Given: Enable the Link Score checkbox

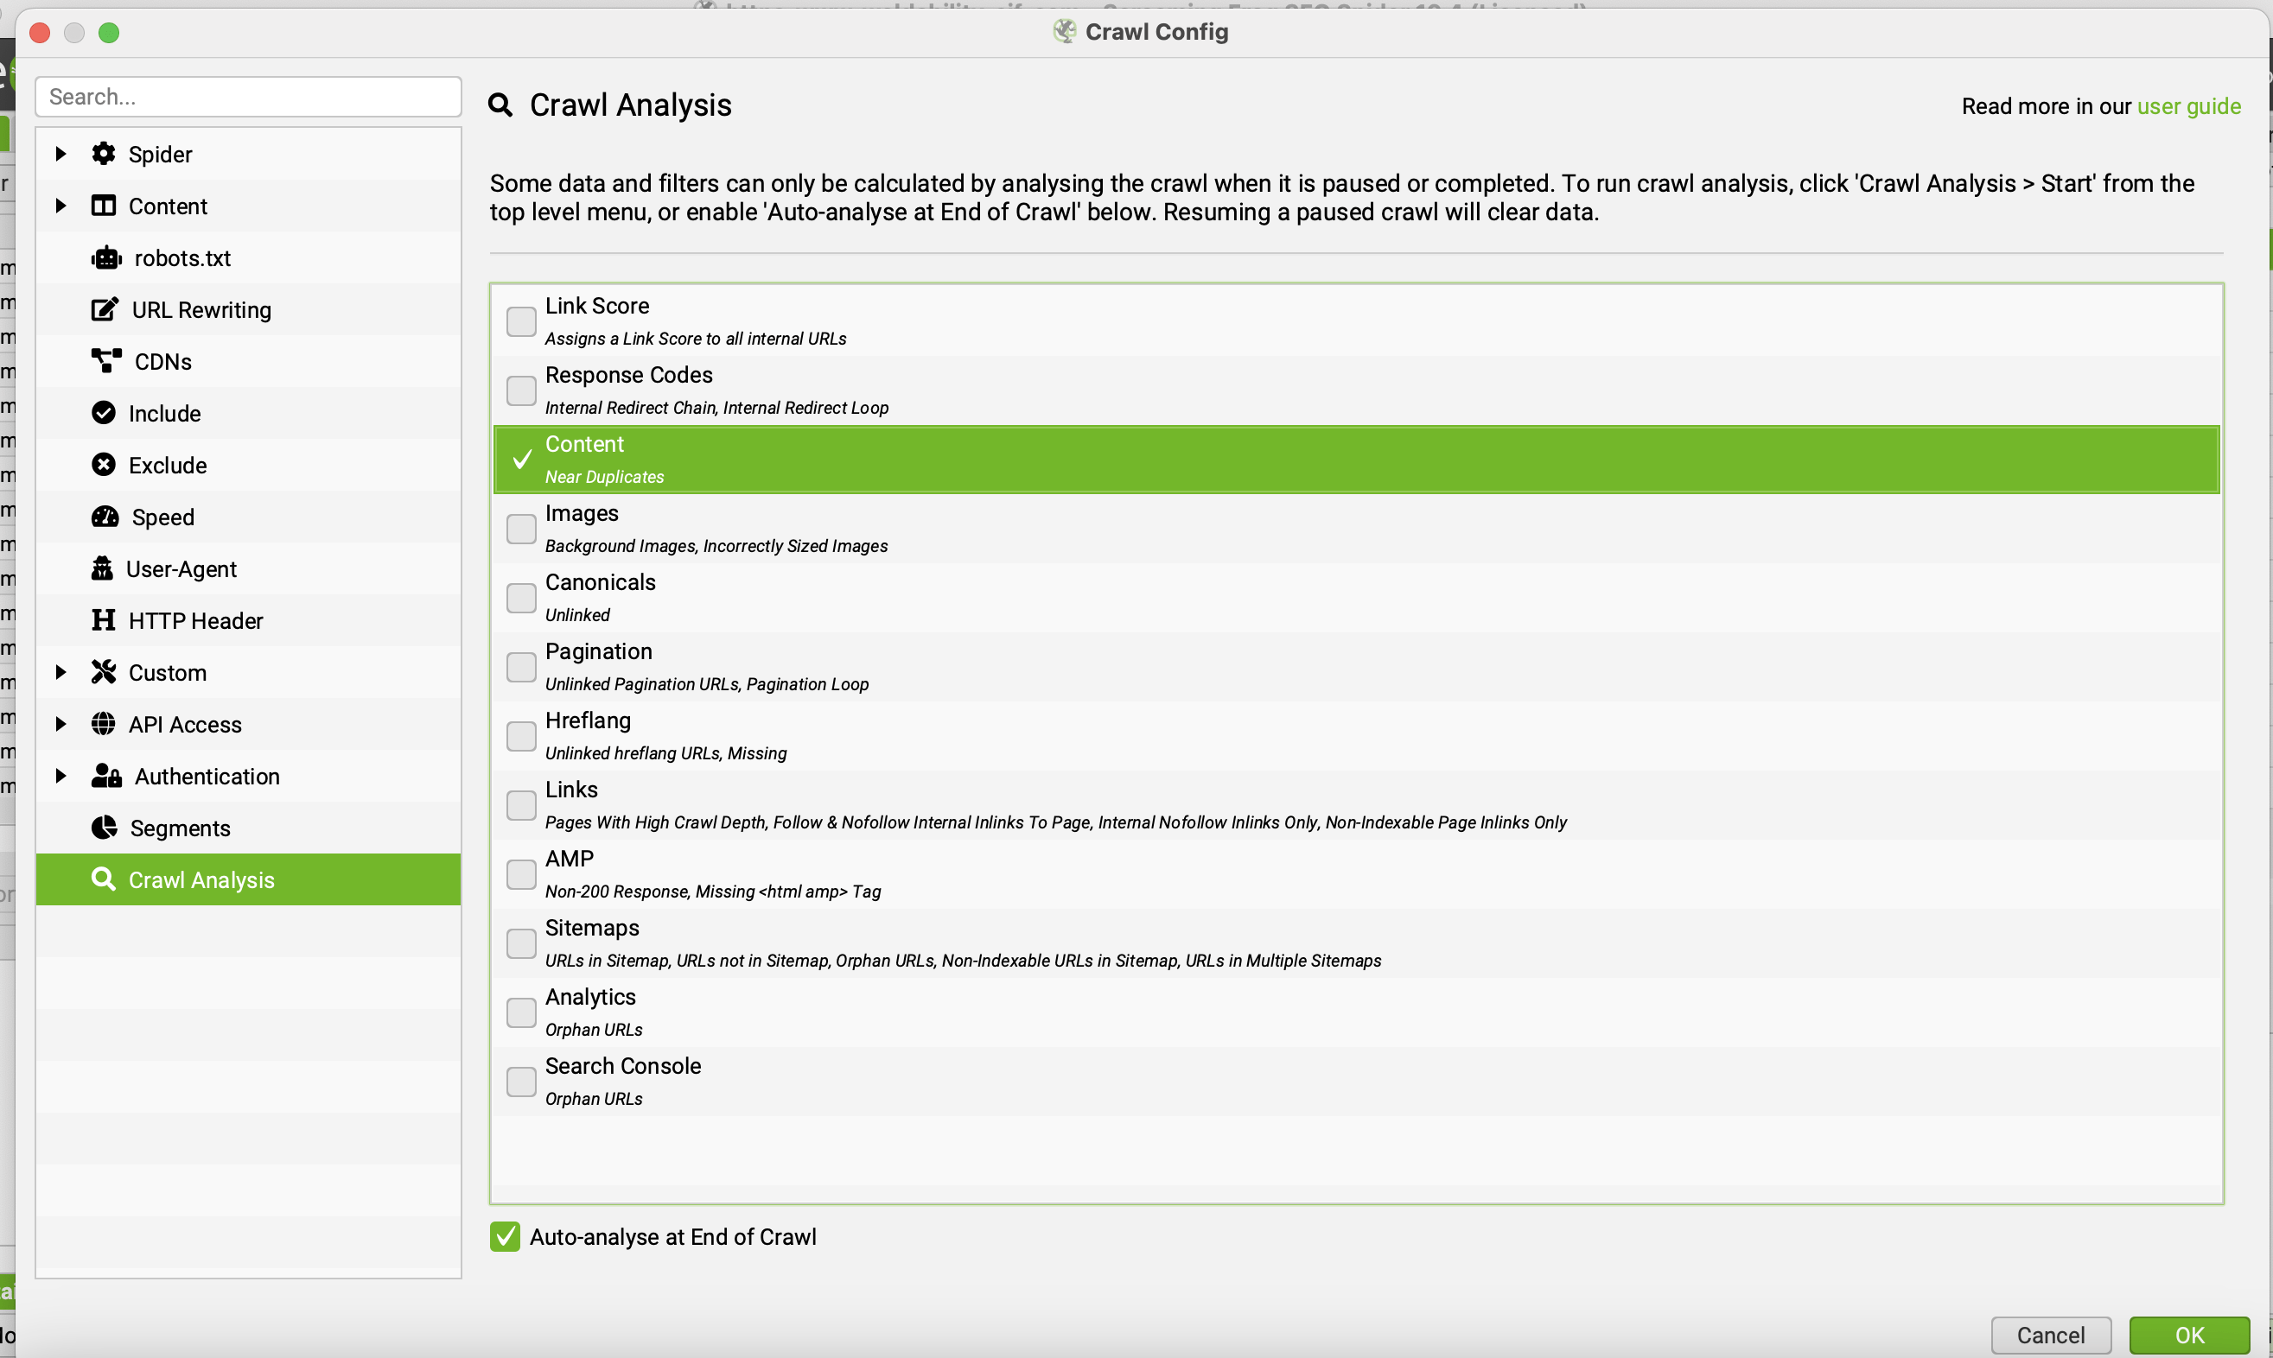Looking at the screenshot, I should [x=520, y=321].
